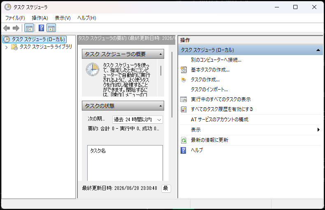Open the 表示 submenu arrow in actions
The height and width of the screenshot is (210, 325).
(x=318, y=129)
